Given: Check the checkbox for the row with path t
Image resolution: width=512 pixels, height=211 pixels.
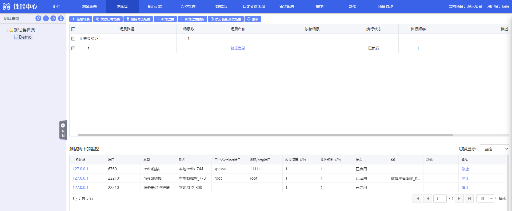Looking at the screenshot, I should (x=73, y=48).
